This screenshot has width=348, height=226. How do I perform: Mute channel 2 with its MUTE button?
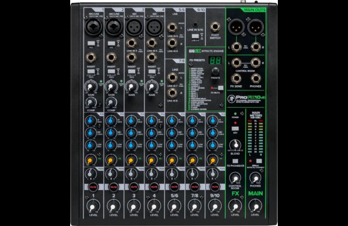point(114,187)
